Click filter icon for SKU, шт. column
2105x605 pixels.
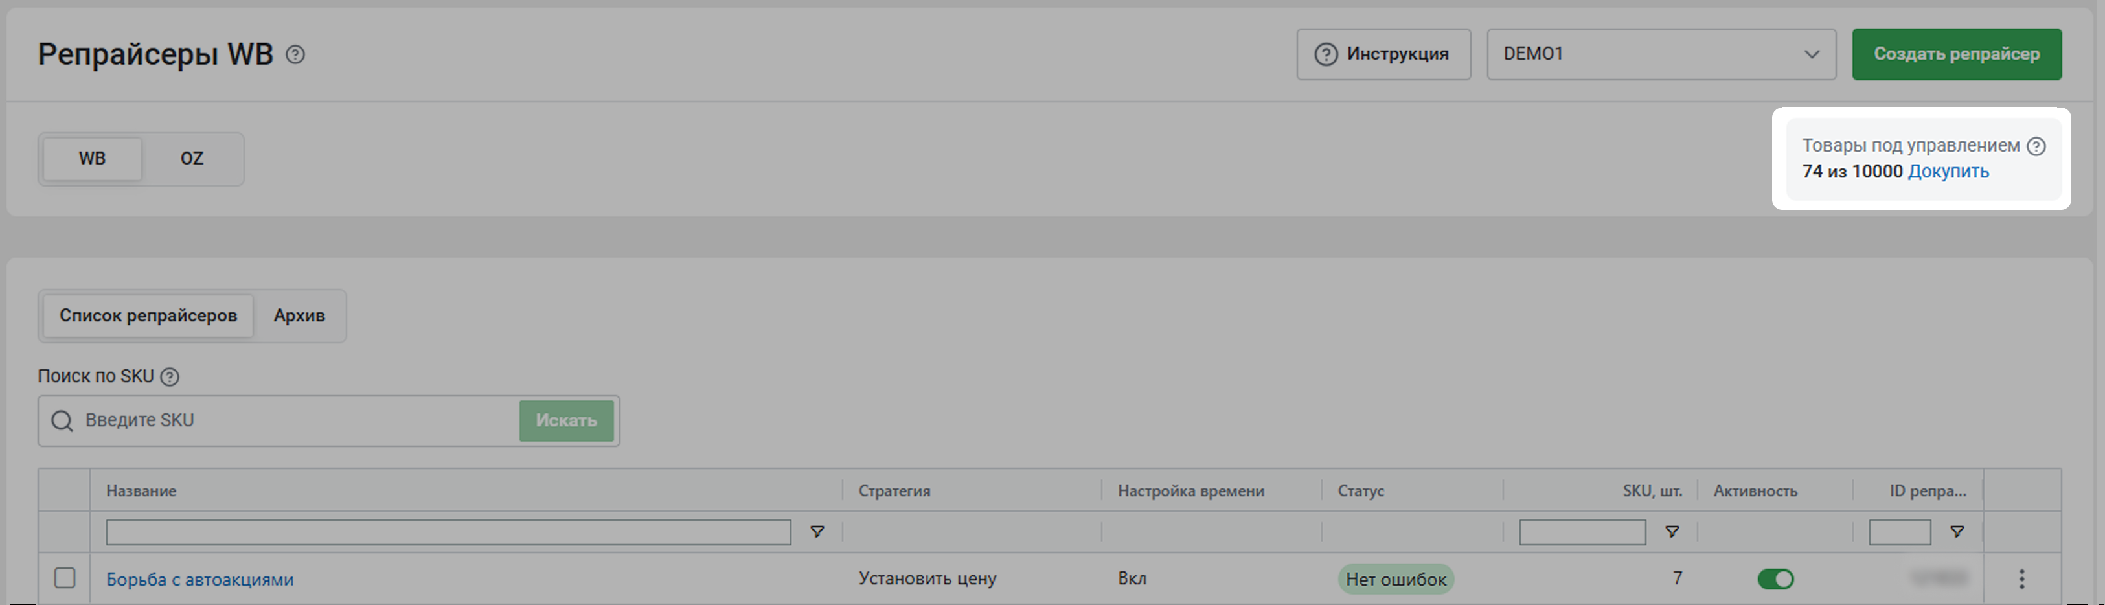click(1672, 532)
